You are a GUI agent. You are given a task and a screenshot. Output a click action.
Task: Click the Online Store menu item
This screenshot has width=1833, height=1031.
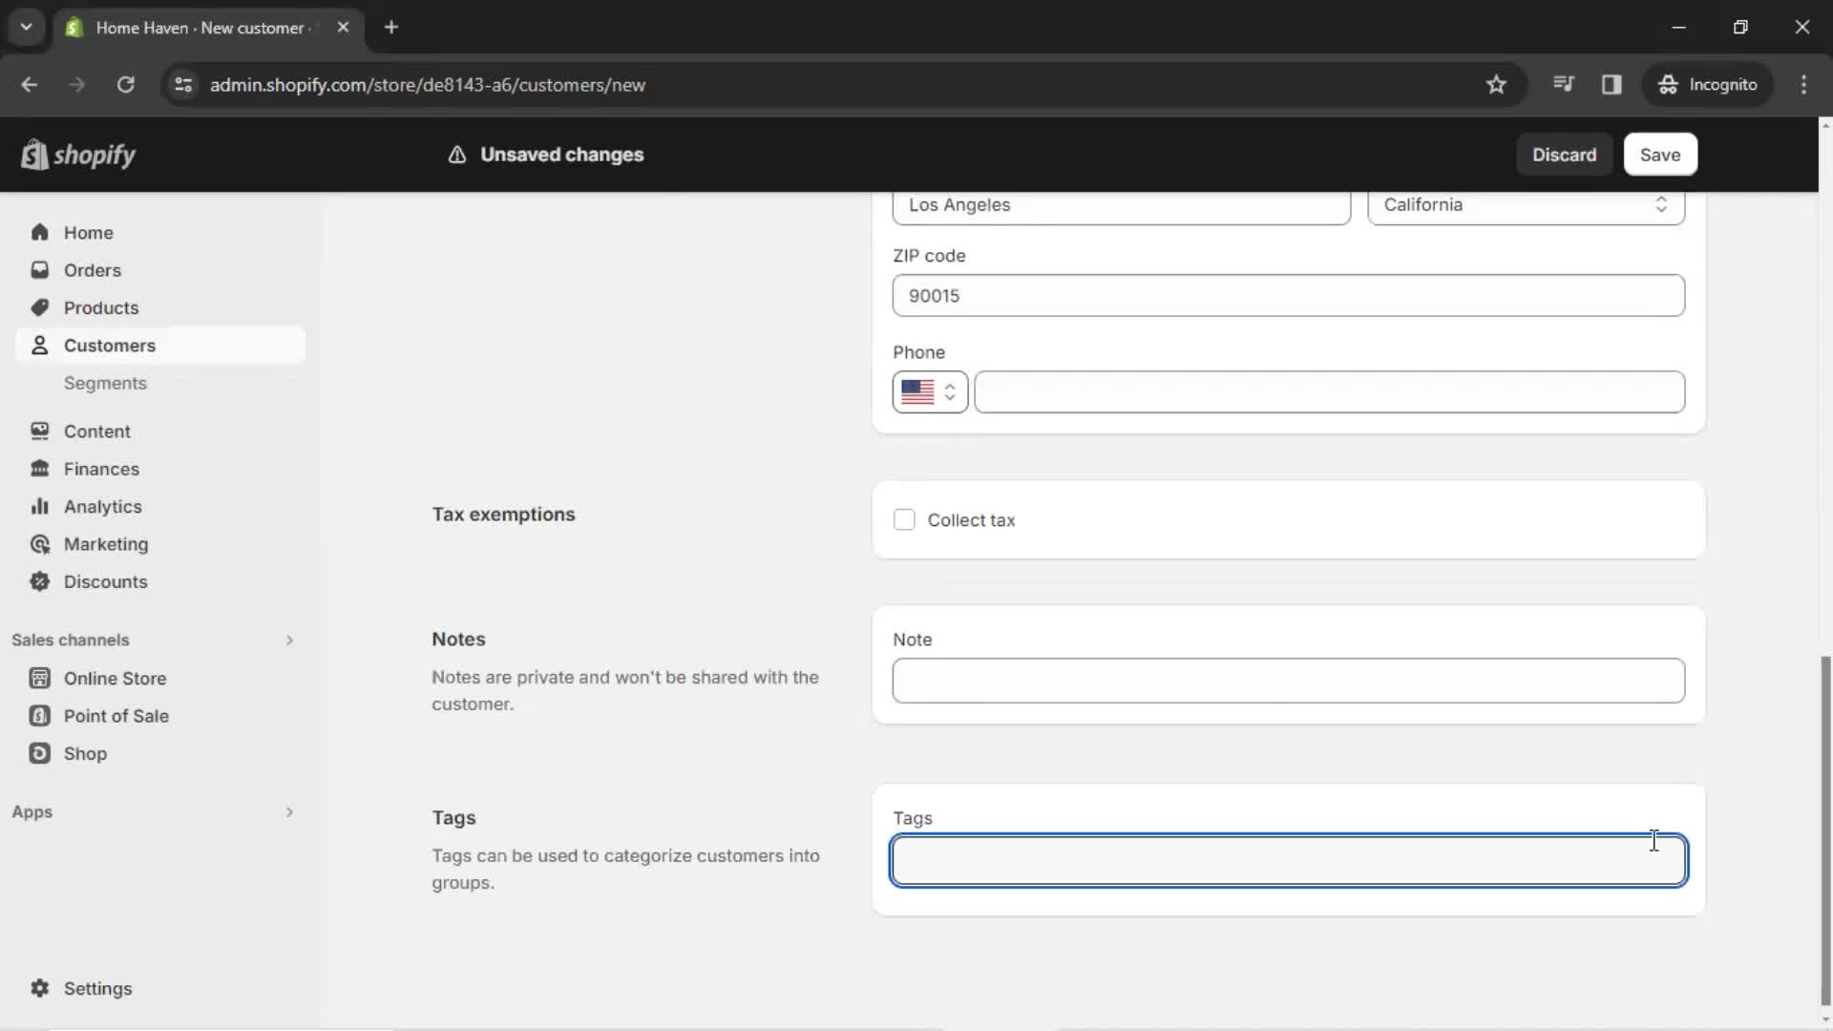click(x=115, y=677)
